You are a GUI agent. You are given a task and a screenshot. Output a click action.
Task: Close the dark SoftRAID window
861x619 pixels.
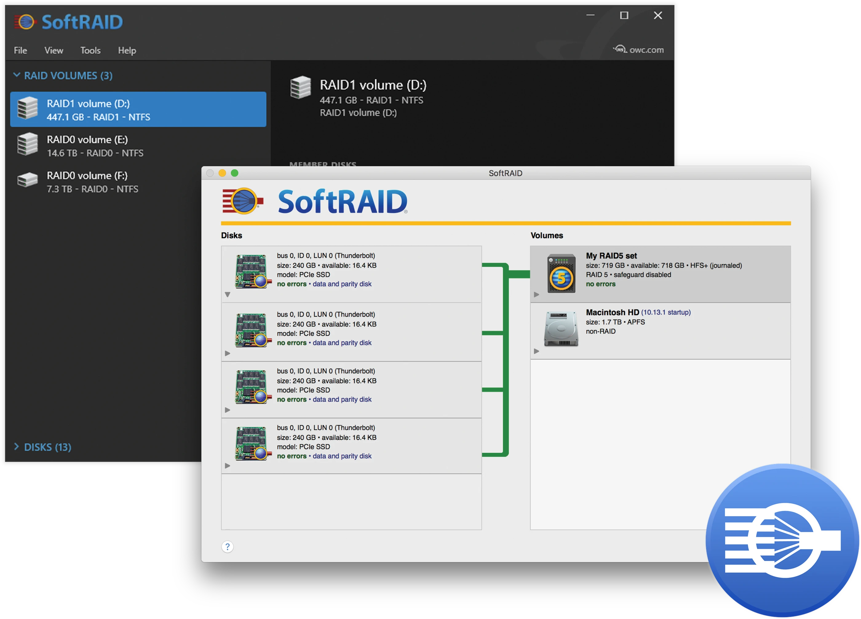click(x=658, y=15)
